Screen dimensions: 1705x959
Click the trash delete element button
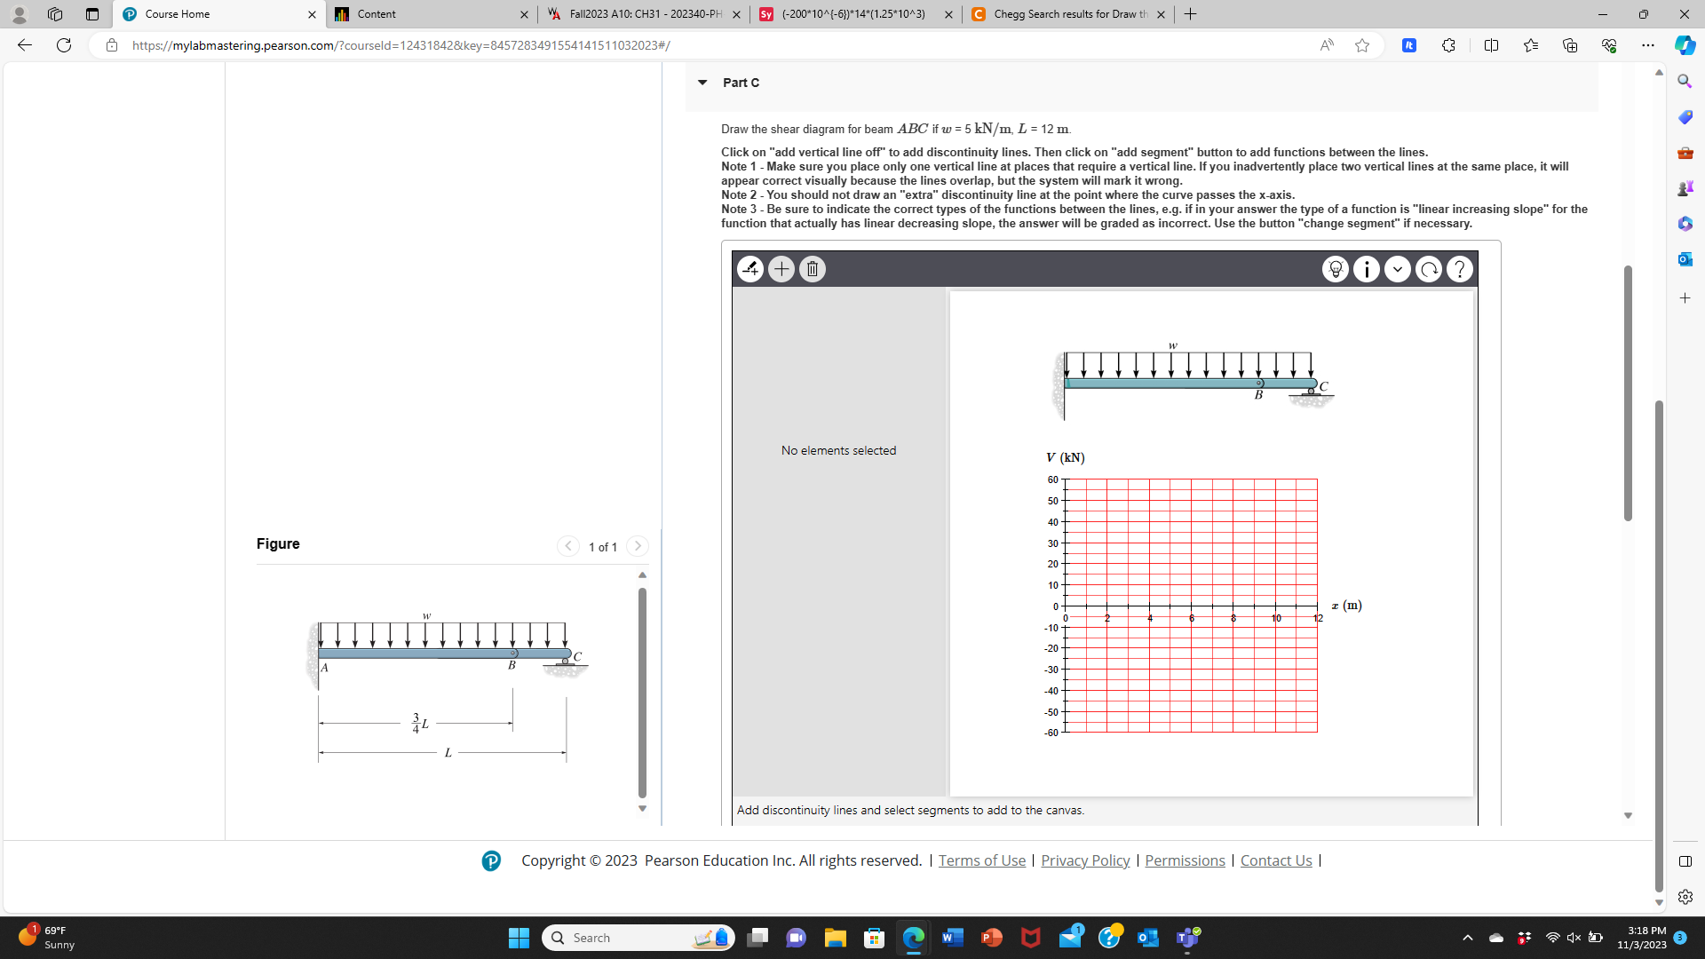[x=812, y=269]
